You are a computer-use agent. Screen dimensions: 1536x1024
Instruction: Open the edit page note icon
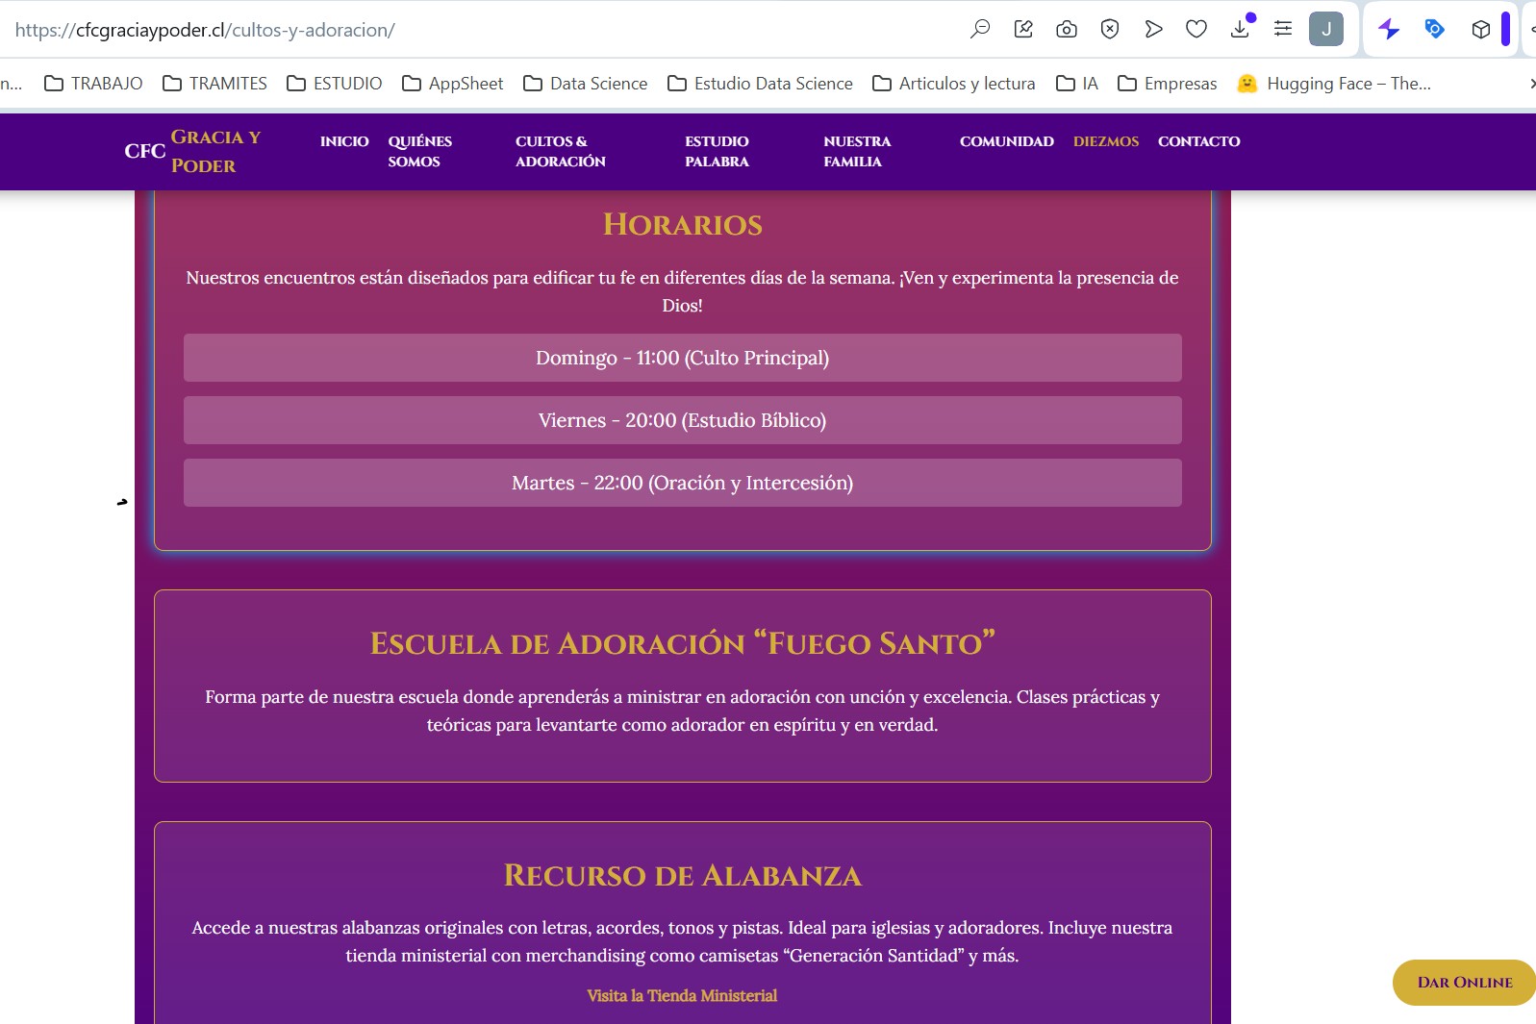(x=1023, y=29)
